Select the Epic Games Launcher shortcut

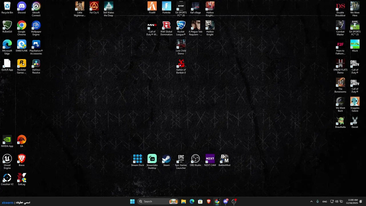181,162
